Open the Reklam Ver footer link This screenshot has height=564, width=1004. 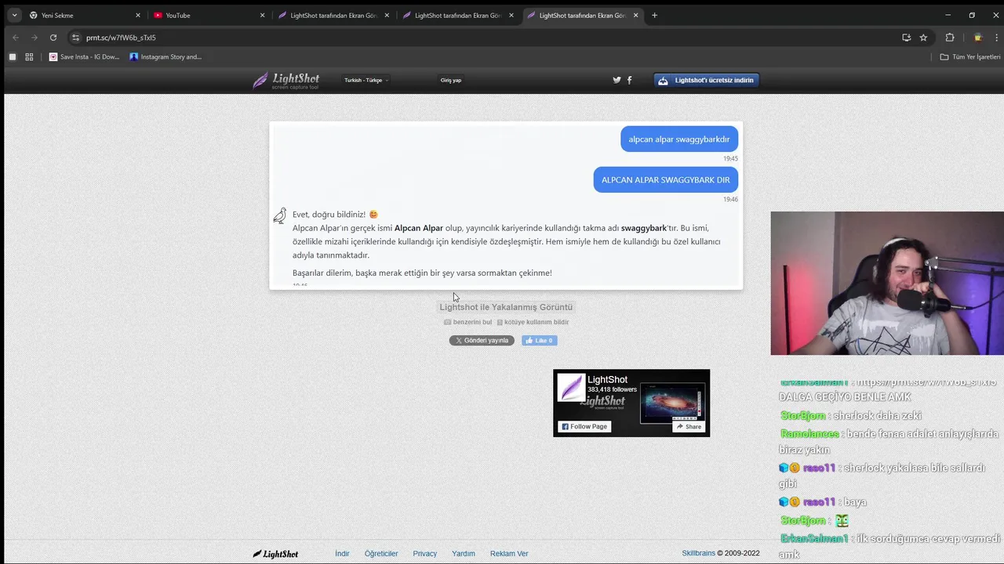509,553
